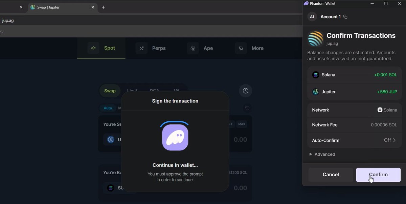Select the Swap mode pill
The height and width of the screenshot is (204, 406).
[x=110, y=91]
